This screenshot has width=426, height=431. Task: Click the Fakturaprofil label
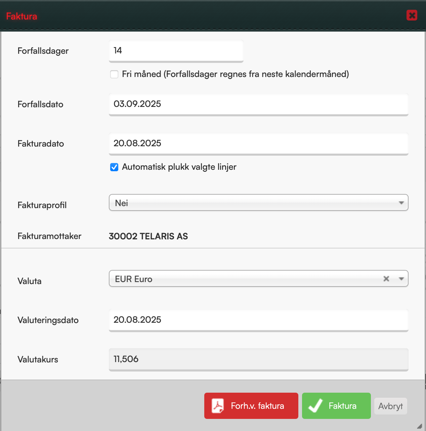point(42,205)
